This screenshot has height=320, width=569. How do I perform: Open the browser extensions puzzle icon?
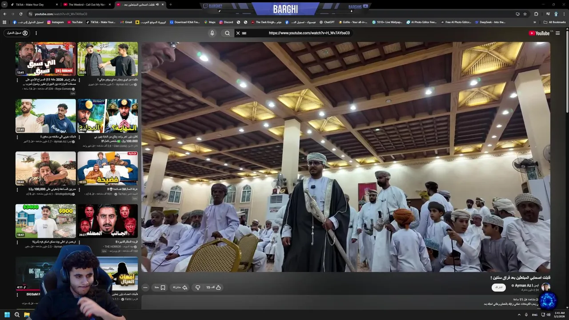(536, 14)
